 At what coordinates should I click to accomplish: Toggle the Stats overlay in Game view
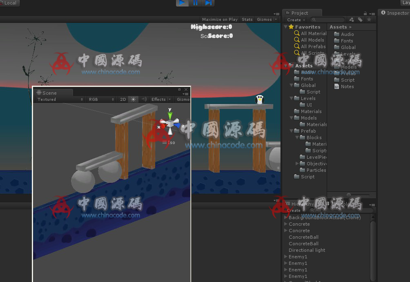click(247, 20)
